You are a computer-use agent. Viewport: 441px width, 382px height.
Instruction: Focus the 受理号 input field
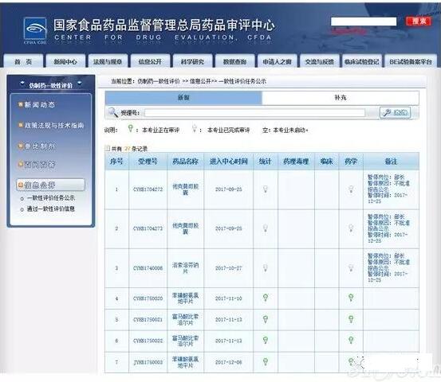pos(255,113)
